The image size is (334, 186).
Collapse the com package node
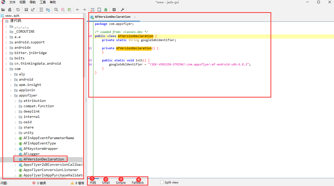[x=6, y=69]
